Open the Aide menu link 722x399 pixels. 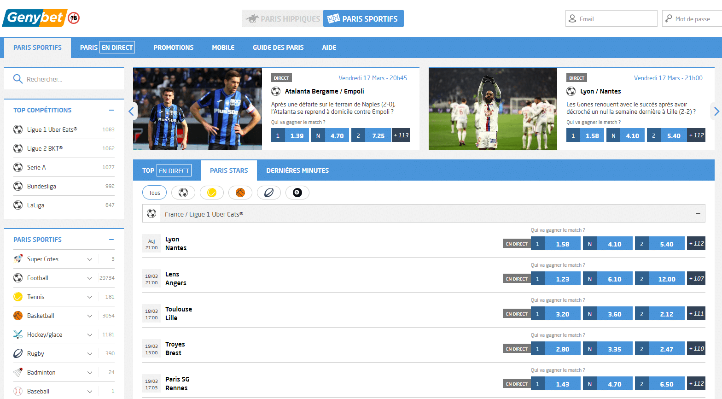click(329, 47)
